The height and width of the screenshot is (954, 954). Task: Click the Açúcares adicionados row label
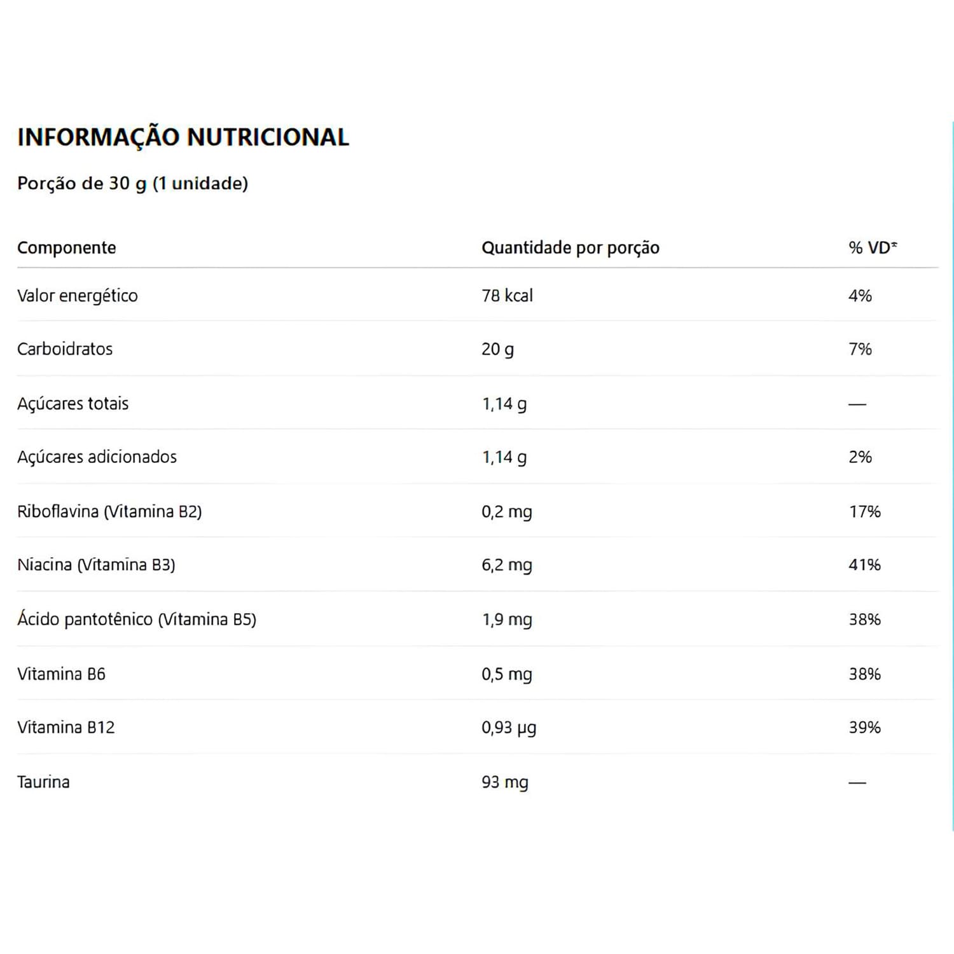[x=97, y=457]
